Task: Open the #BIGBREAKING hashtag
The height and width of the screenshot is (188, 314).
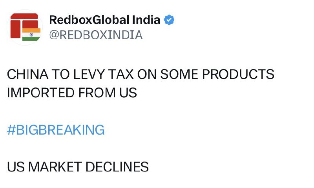Action: (x=56, y=130)
